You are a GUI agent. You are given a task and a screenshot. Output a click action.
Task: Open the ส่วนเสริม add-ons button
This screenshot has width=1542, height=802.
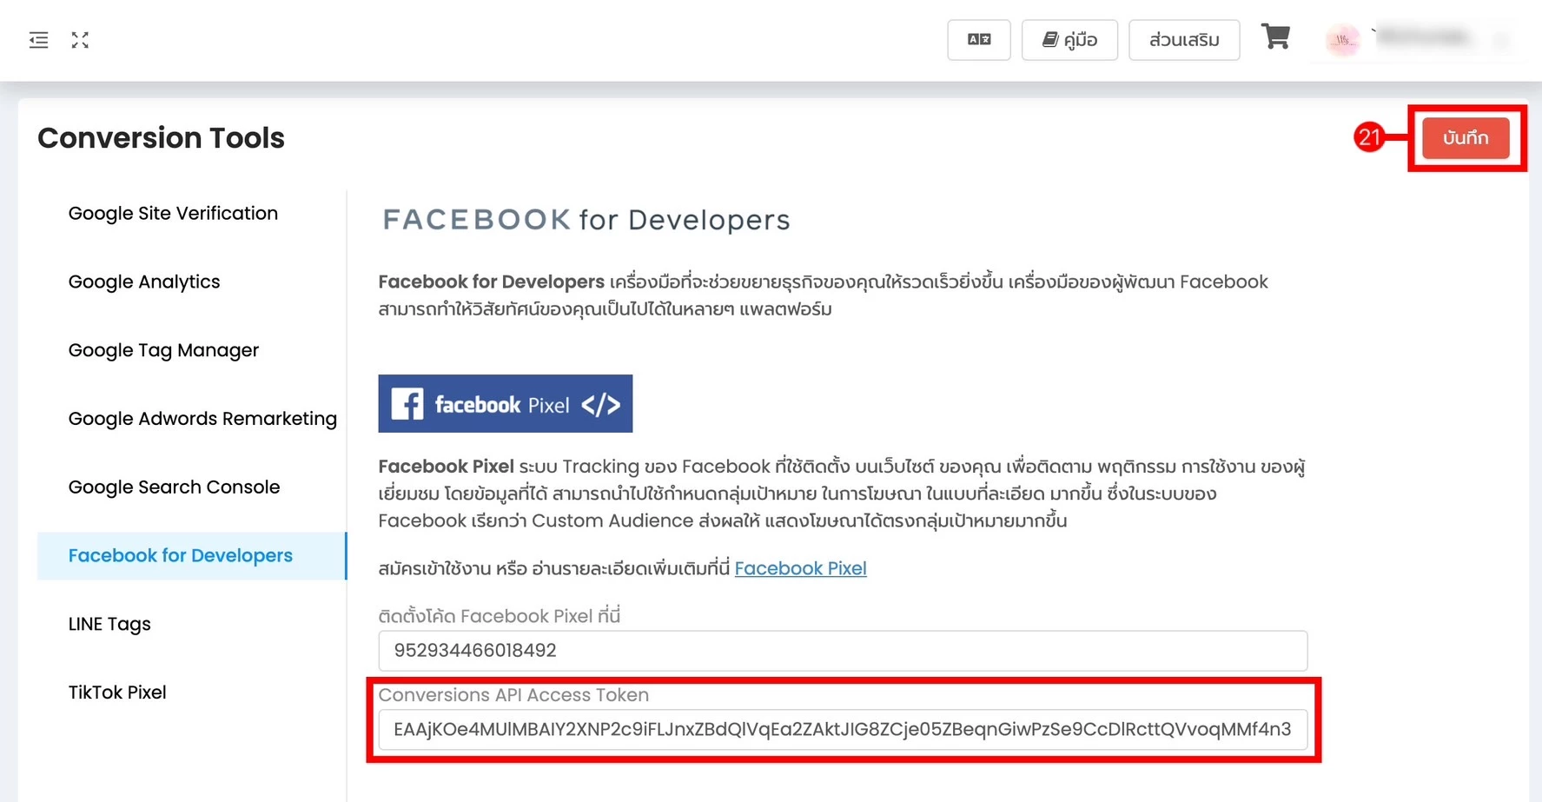1184,40
